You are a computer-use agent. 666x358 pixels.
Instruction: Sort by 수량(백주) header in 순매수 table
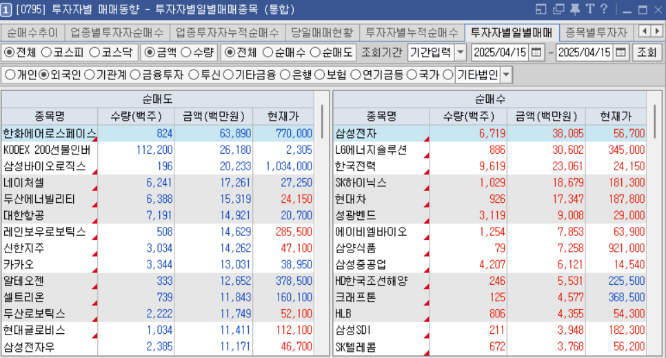click(x=468, y=116)
